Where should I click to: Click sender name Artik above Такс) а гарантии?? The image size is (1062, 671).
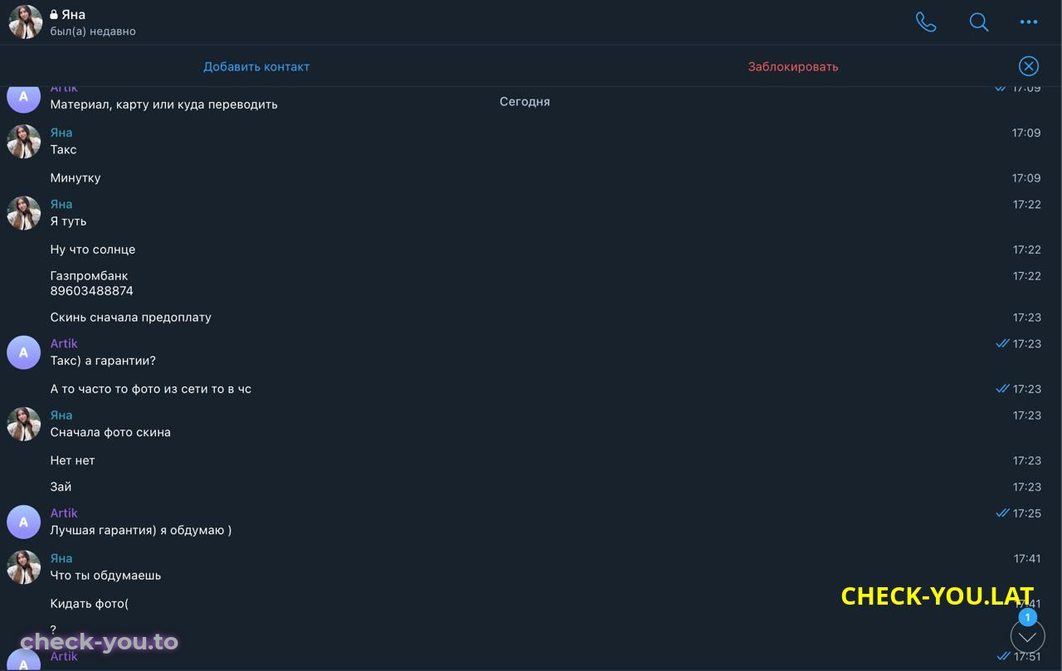tap(64, 343)
